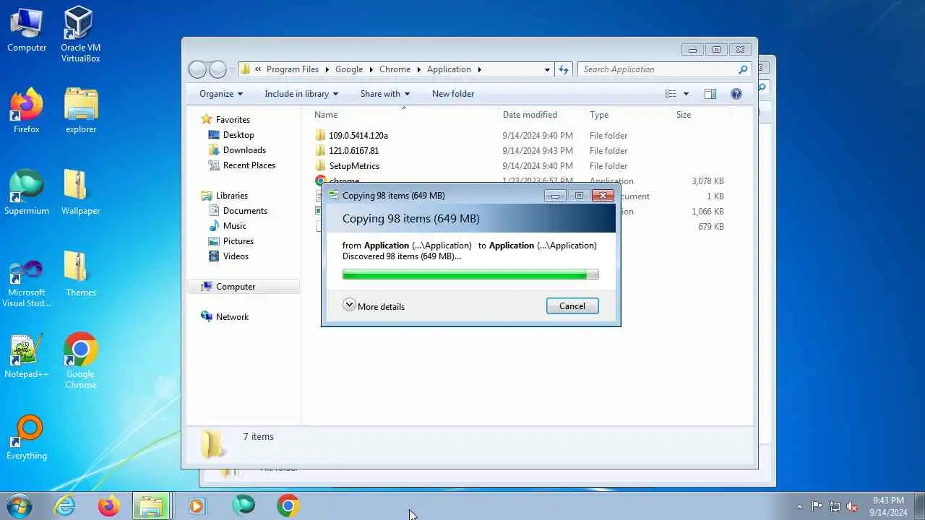Expand More details in copy dialog

(374, 306)
